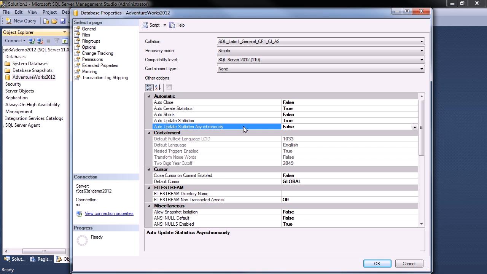The image size is (487, 274).
Task: Open the Recovery model dropdown
Action: (422, 51)
